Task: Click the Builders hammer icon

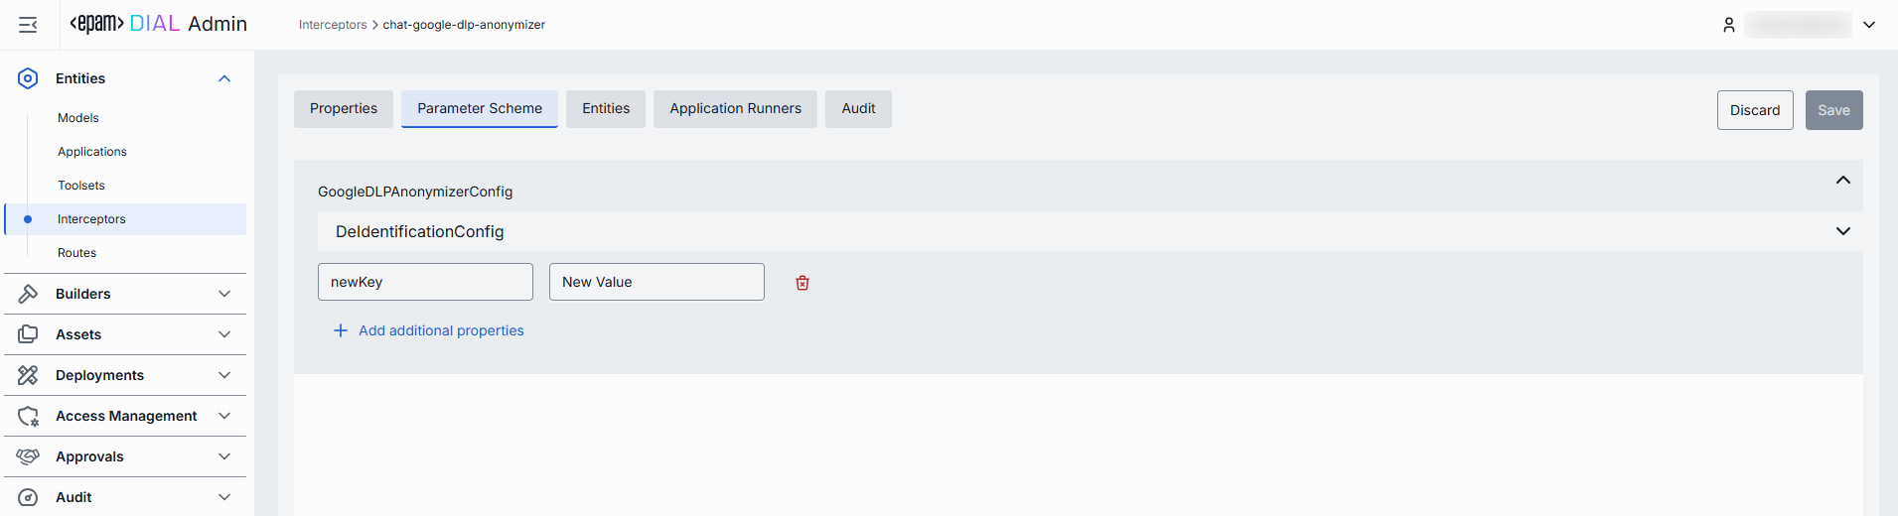Action: coord(28,294)
